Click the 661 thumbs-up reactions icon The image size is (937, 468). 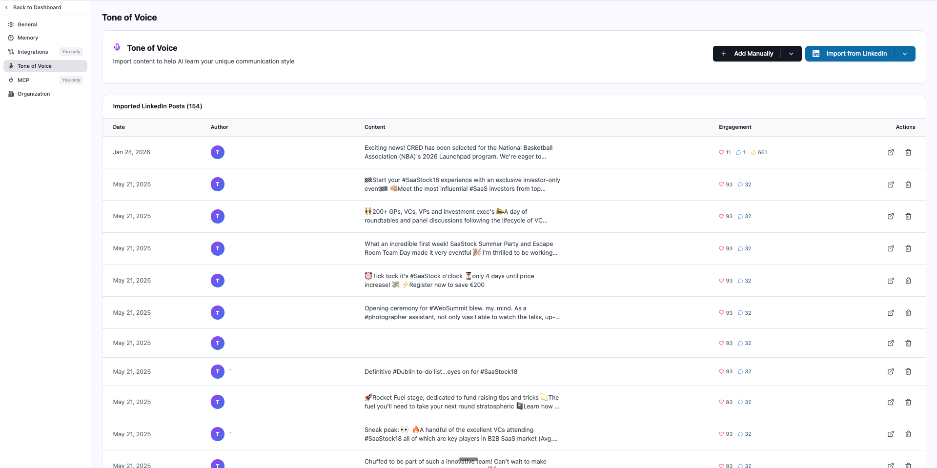pyautogui.click(x=754, y=152)
